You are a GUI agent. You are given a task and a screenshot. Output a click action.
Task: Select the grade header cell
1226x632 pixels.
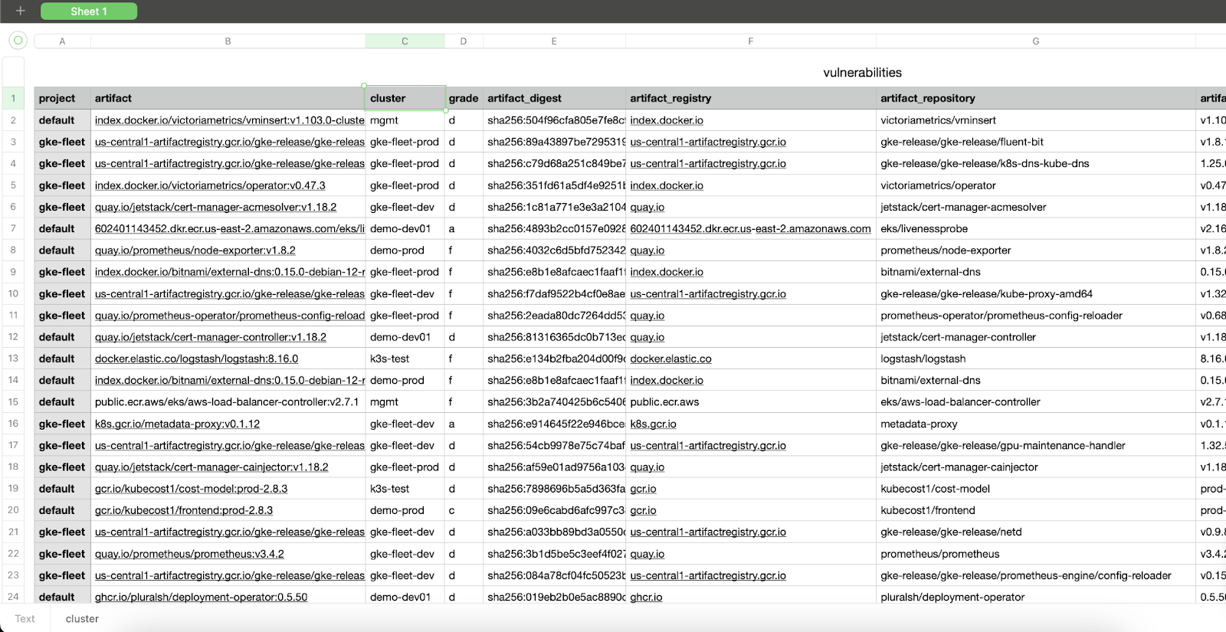[x=464, y=98]
